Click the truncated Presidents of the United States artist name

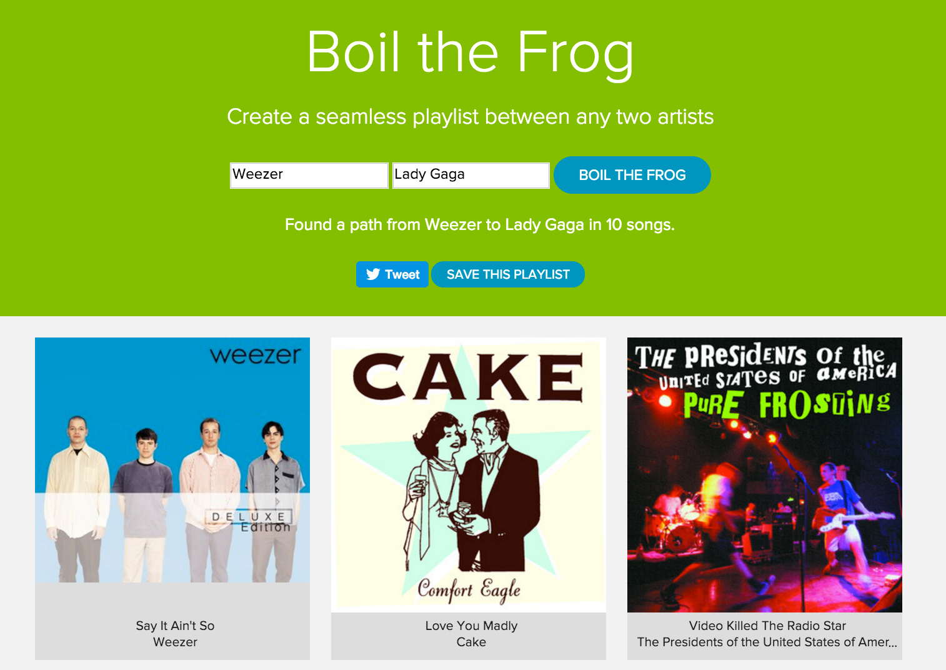(767, 642)
